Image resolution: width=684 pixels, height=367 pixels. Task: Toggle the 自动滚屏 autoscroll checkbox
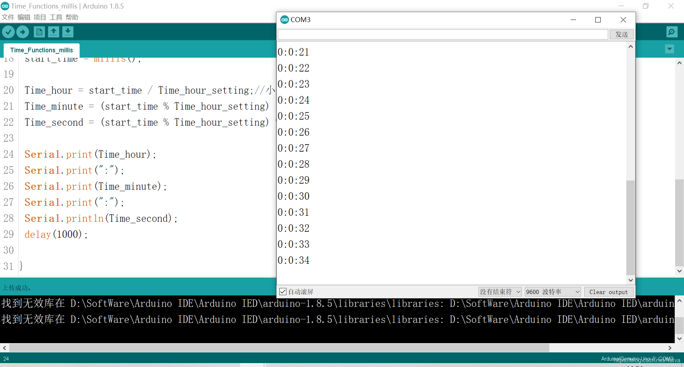coord(283,292)
